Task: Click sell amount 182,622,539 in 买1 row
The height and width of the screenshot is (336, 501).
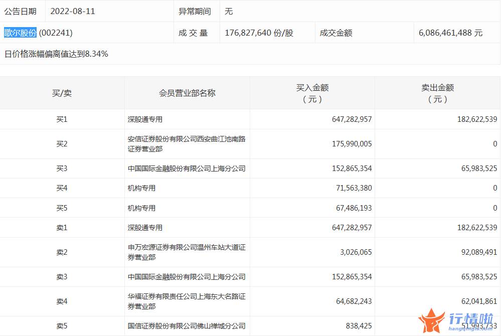Action: coord(477,119)
